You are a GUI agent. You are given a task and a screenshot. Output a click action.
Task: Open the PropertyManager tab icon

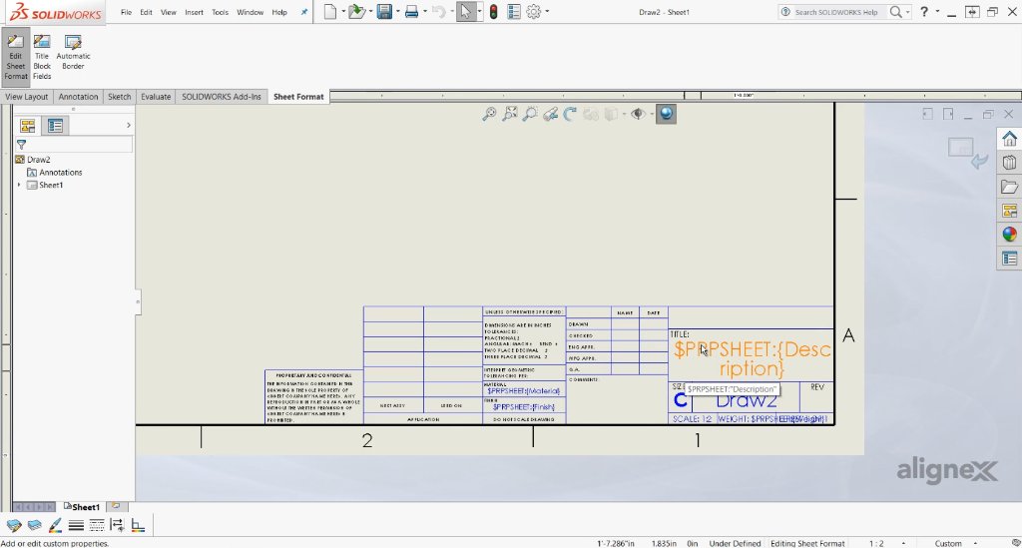56,126
